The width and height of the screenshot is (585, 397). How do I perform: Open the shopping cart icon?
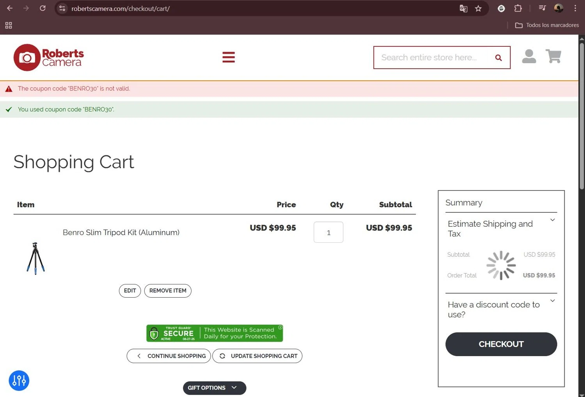click(x=553, y=56)
